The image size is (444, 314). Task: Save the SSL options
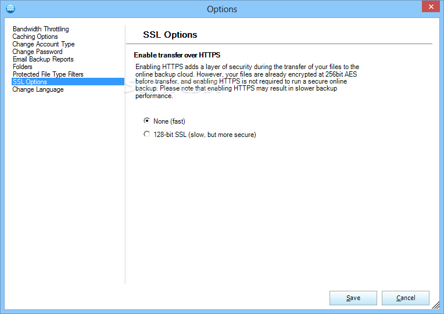(x=353, y=298)
